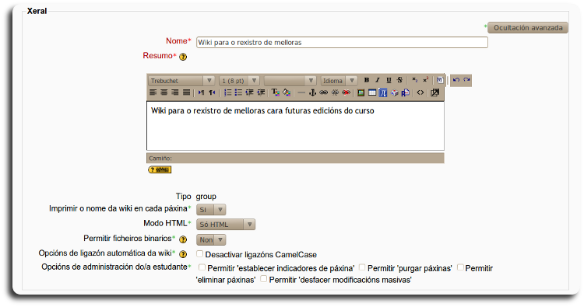Image resolution: width=584 pixels, height=307 pixels.
Task: Open the 1 (8 pt) font size dropdown
Action: 239,81
